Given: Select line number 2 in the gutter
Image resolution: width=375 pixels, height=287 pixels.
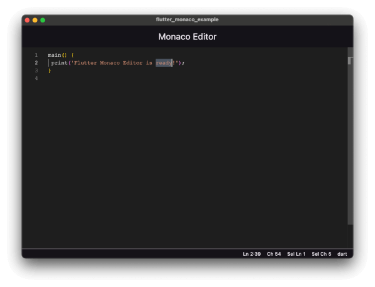Looking at the screenshot, I should coord(36,63).
